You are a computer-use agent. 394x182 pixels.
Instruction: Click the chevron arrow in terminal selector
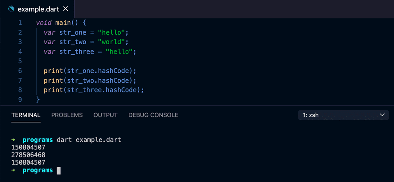pos(382,115)
